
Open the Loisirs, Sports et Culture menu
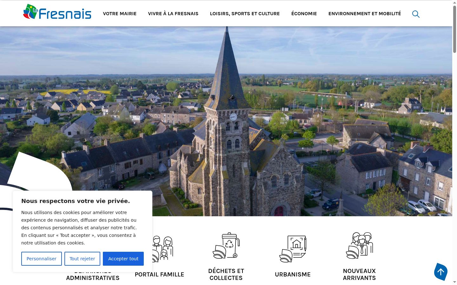(x=245, y=14)
